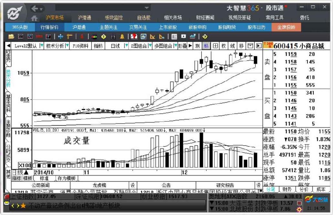The width and height of the screenshot is (333, 215).
Task: Click the window panel icon beside 移
Action: [250, 46]
